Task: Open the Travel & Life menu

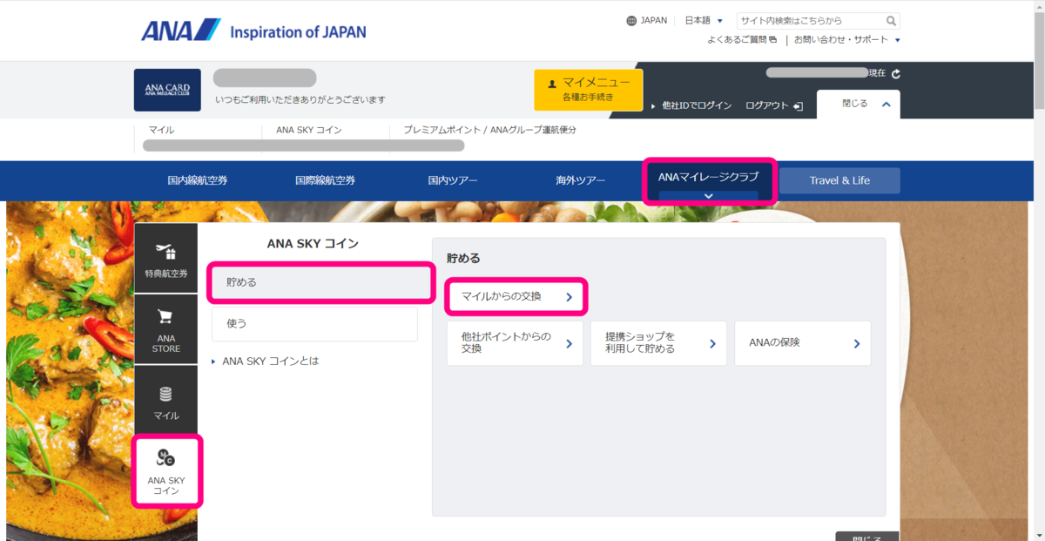Action: click(839, 180)
